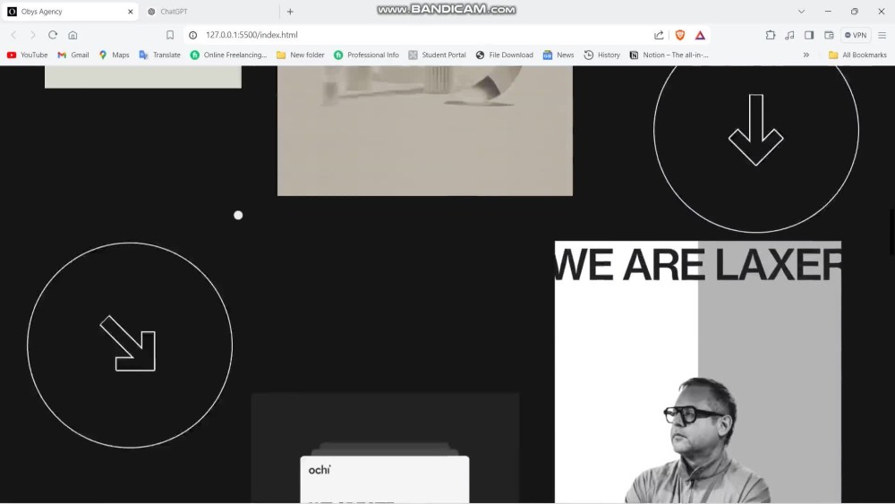Open the extensions puzzle icon

[770, 35]
